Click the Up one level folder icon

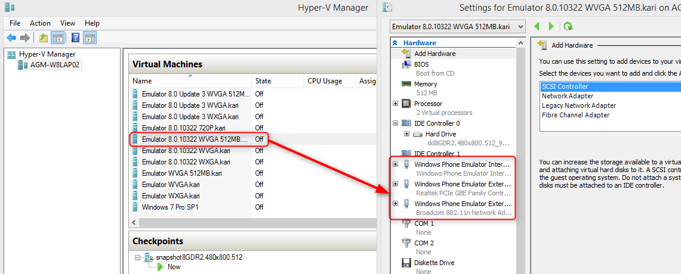(43, 38)
